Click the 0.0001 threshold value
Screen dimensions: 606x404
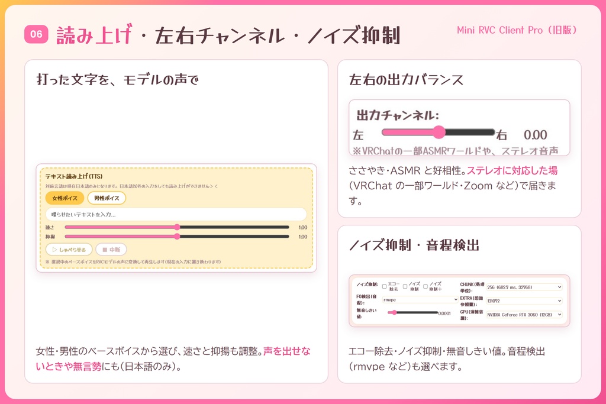coord(444,313)
